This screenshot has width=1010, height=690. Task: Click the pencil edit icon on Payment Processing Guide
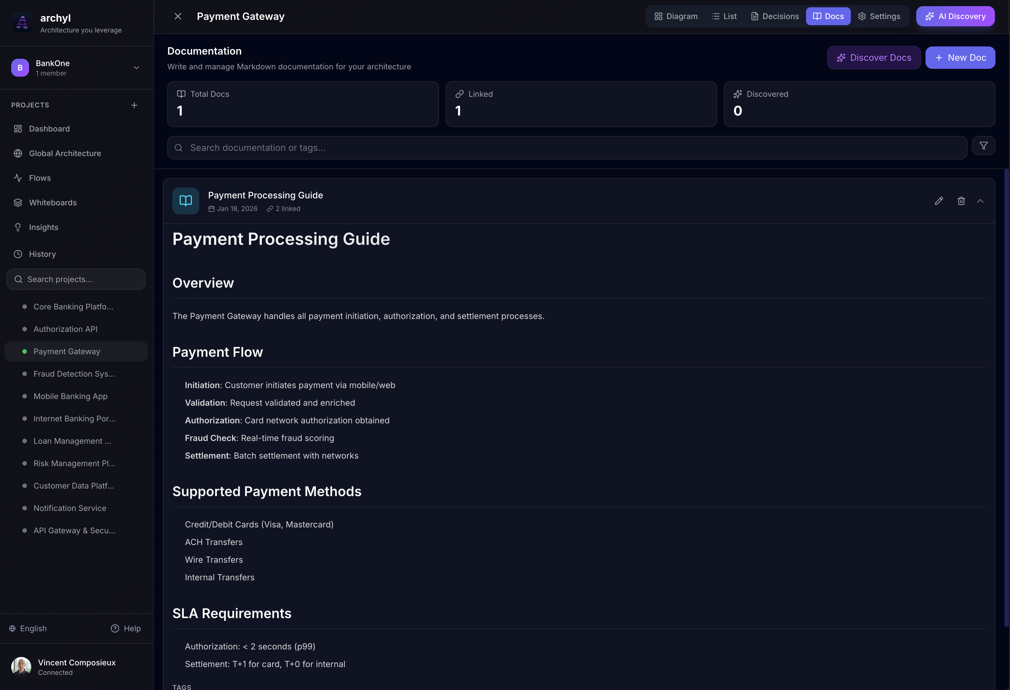point(939,201)
